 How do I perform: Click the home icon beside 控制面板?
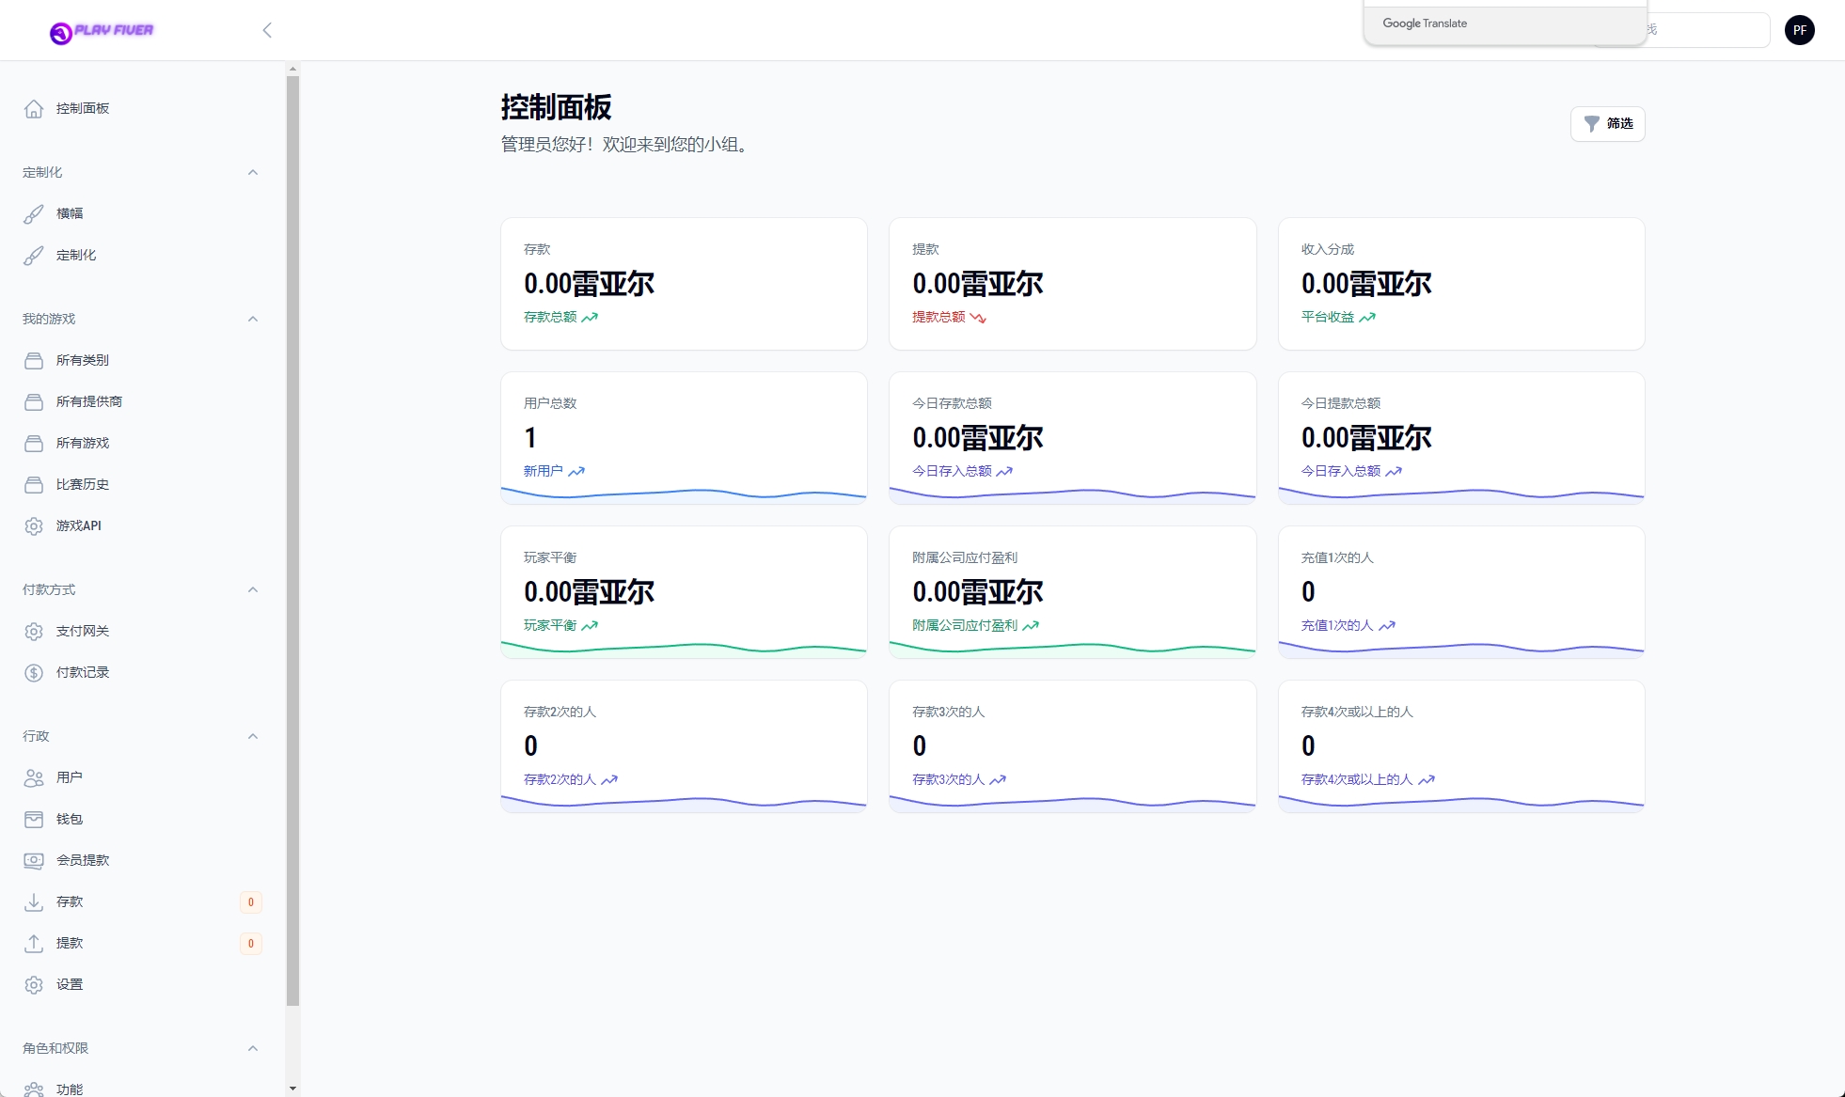[x=34, y=109]
